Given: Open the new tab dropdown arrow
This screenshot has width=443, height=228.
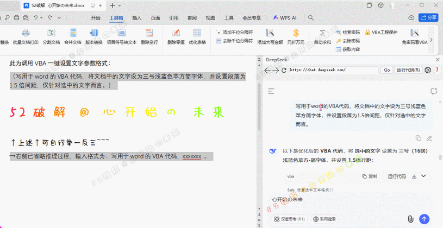Looking at the screenshot, I should (120, 5).
